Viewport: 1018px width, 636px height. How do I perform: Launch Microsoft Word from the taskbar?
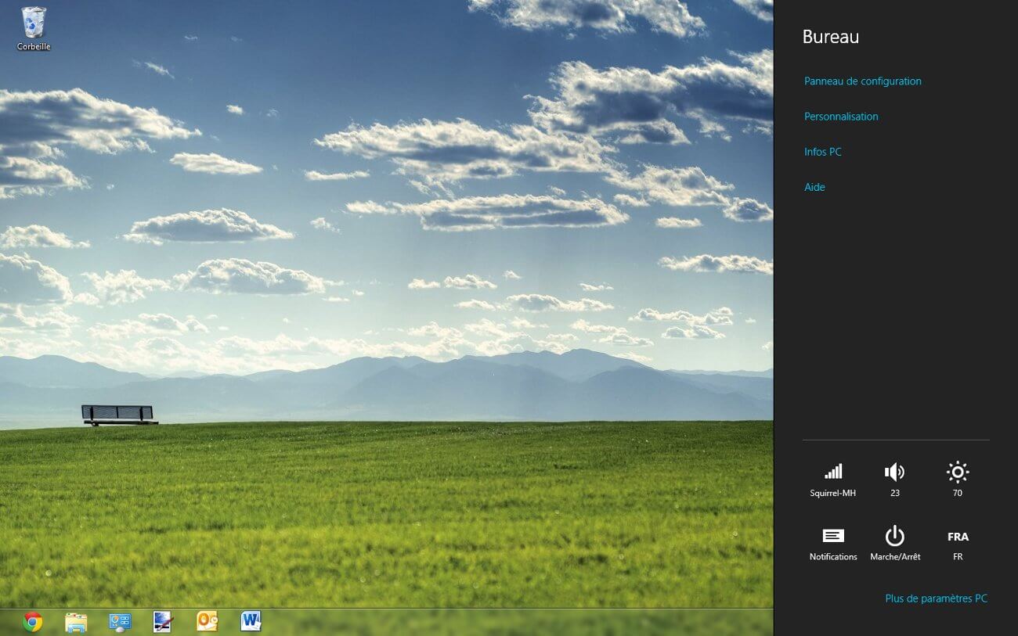tap(251, 622)
